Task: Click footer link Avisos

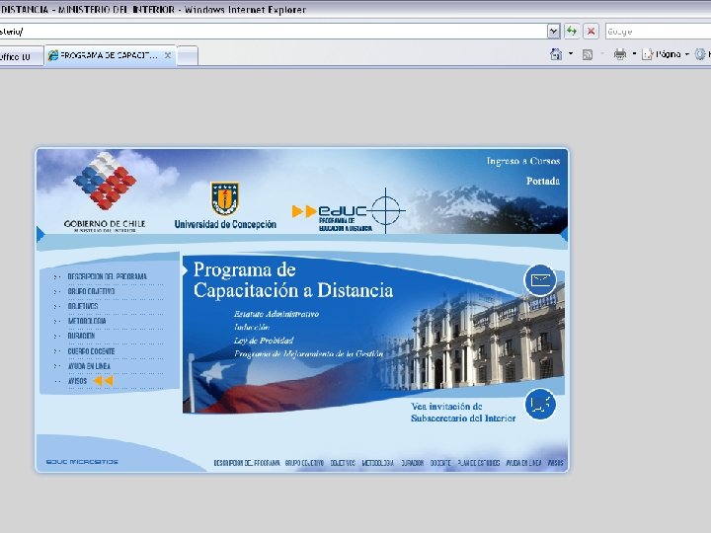Action: (555, 463)
